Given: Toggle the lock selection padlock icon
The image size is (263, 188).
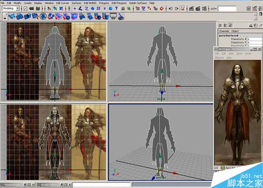Looking at the screenshot, I should tap(123, 9).
